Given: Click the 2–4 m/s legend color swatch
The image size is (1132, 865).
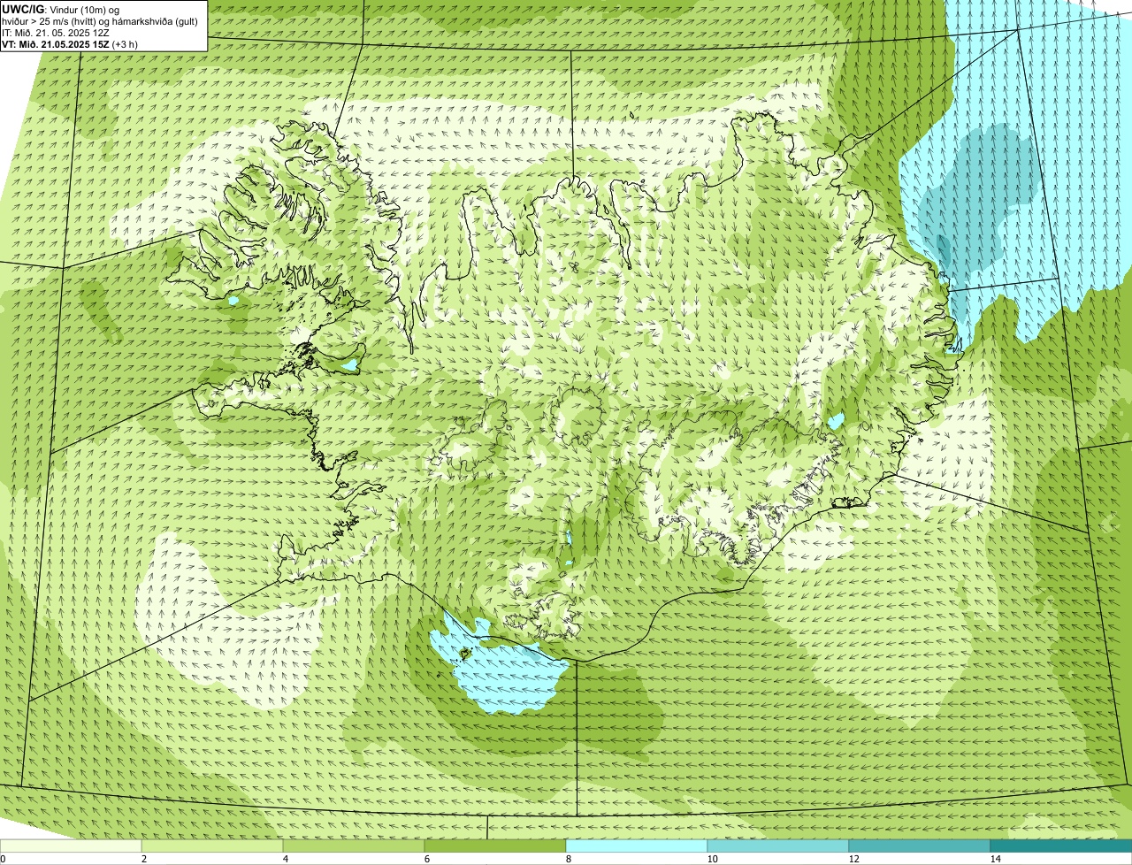Looking at the screenshot, I should 212,846.
